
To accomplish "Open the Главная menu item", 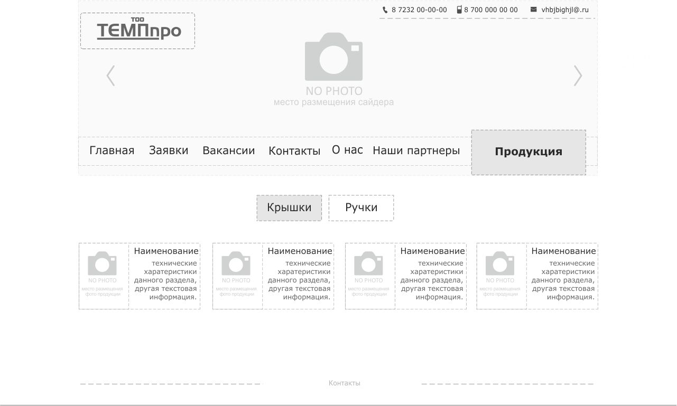I will 112,150.
